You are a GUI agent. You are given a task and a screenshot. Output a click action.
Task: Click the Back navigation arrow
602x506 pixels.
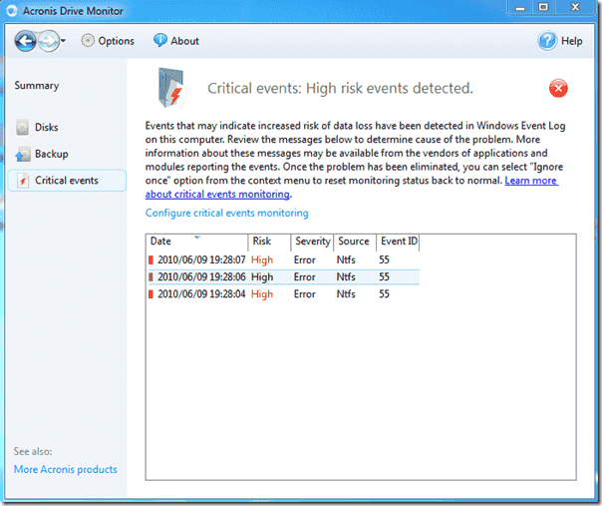pos(25,41)
